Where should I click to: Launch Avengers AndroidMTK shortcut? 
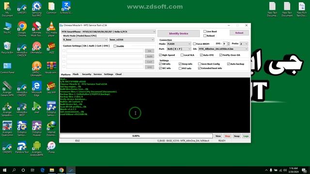[37, 149]
